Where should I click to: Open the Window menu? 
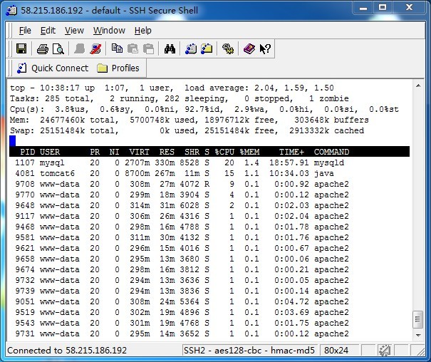[109, 30]
